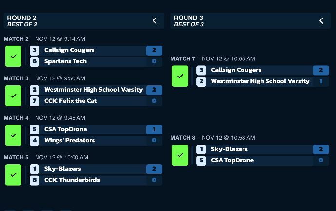
Task: Select green check icon for Match 7
Action: pos(180,76)
